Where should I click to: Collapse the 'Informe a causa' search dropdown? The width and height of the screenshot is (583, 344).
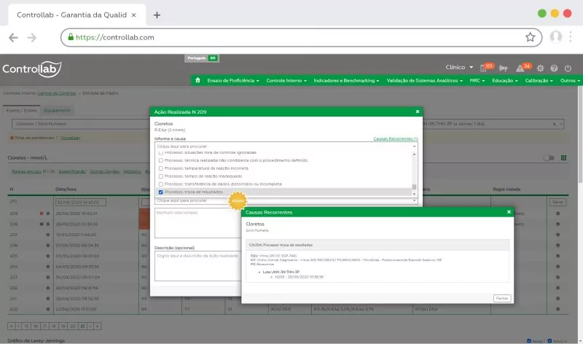(414, 146)
